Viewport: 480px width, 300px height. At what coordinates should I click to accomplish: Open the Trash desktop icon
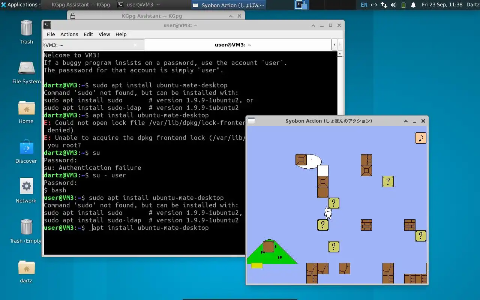pos(26,32)
